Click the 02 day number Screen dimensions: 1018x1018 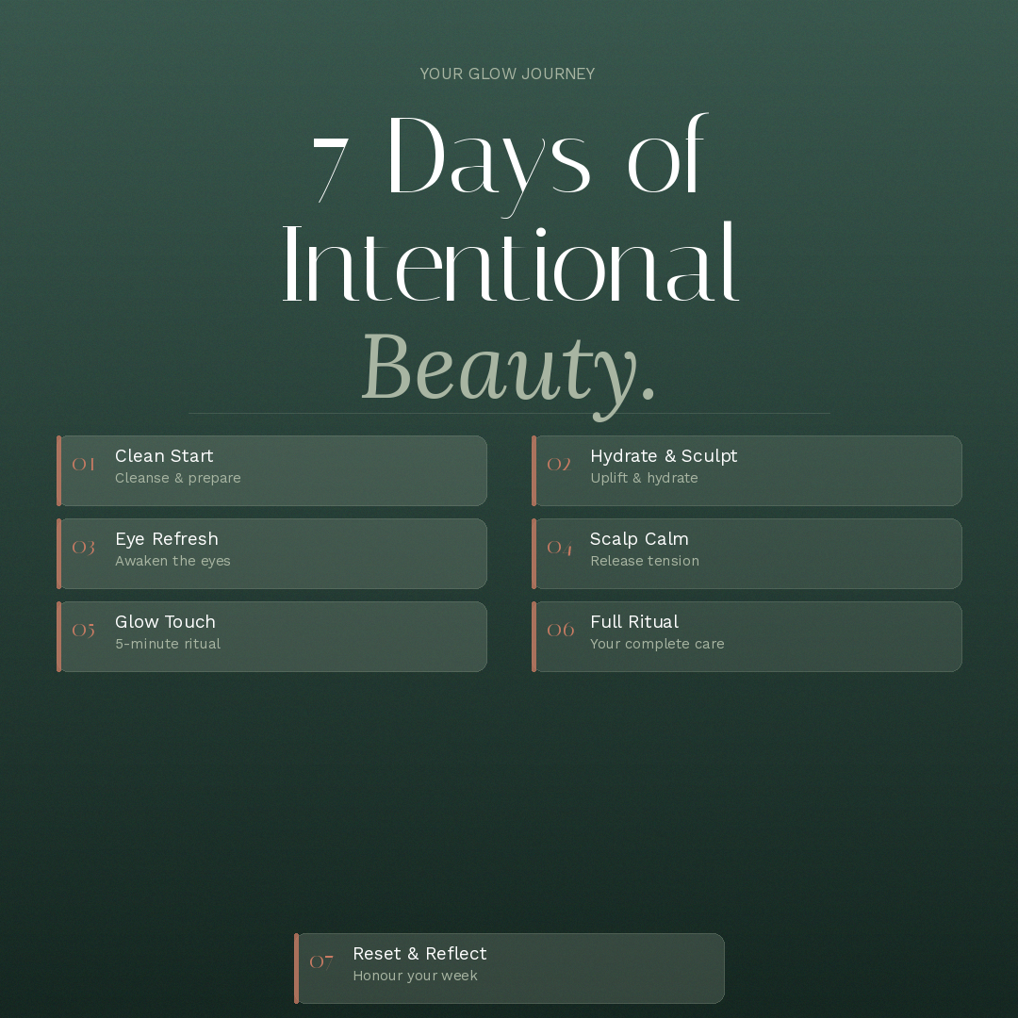point(559,464)
